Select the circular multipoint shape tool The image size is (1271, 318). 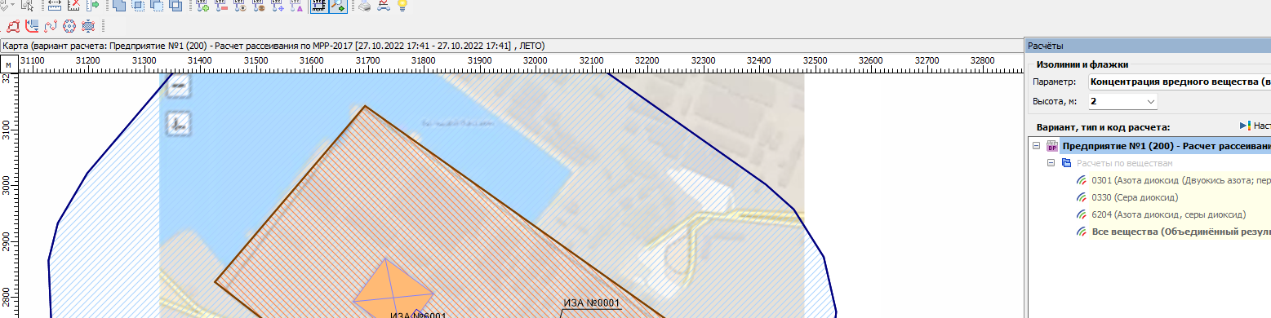69,26
